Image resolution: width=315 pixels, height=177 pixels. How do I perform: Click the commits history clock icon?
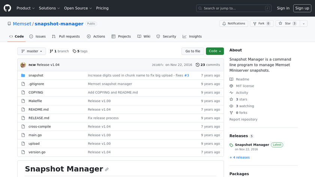pyautogui.click(x=198, y=65)
